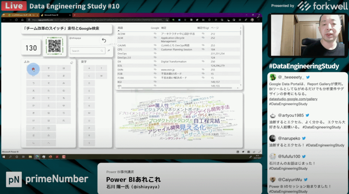Click the Google link icon for DevOps
This screenshot has width=349, height=194.
155,54
